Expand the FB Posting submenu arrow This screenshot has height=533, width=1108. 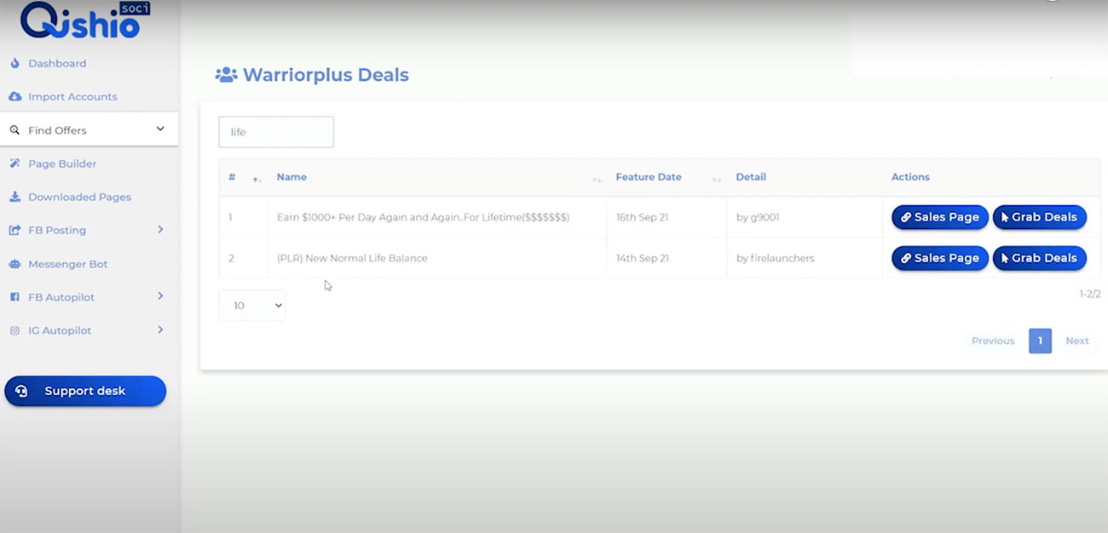160,230
